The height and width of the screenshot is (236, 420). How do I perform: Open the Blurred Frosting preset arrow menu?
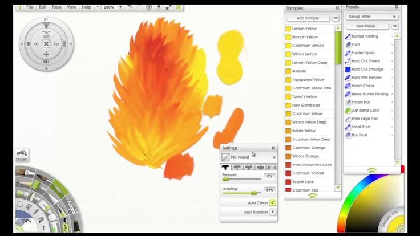tap(392, 36)
